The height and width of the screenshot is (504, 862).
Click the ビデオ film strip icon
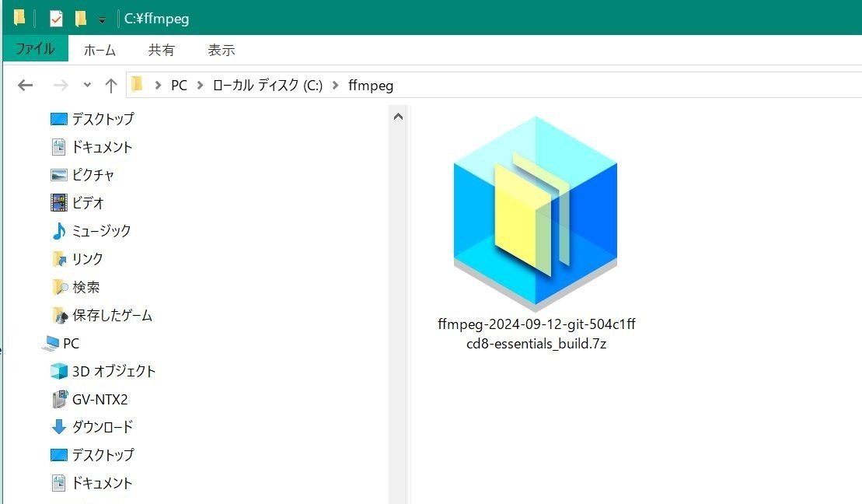(x=59, y=202)
